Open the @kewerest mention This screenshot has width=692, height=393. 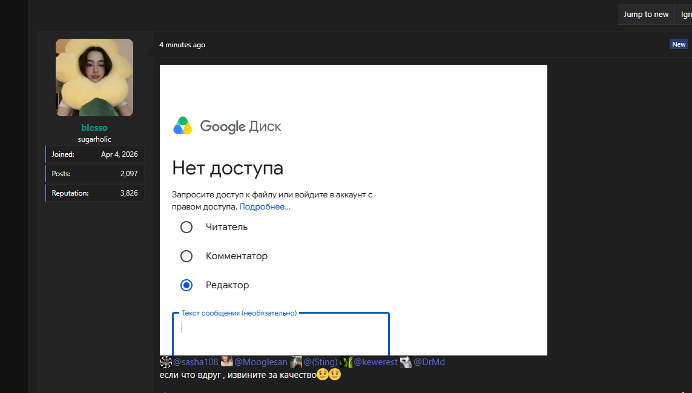pyautogui.click(x=375, y=362)
